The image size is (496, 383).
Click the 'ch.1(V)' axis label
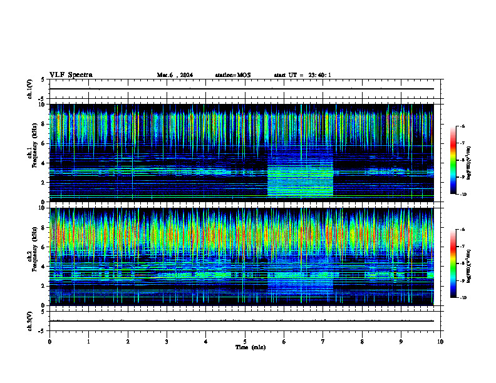(x=29, y=89)
